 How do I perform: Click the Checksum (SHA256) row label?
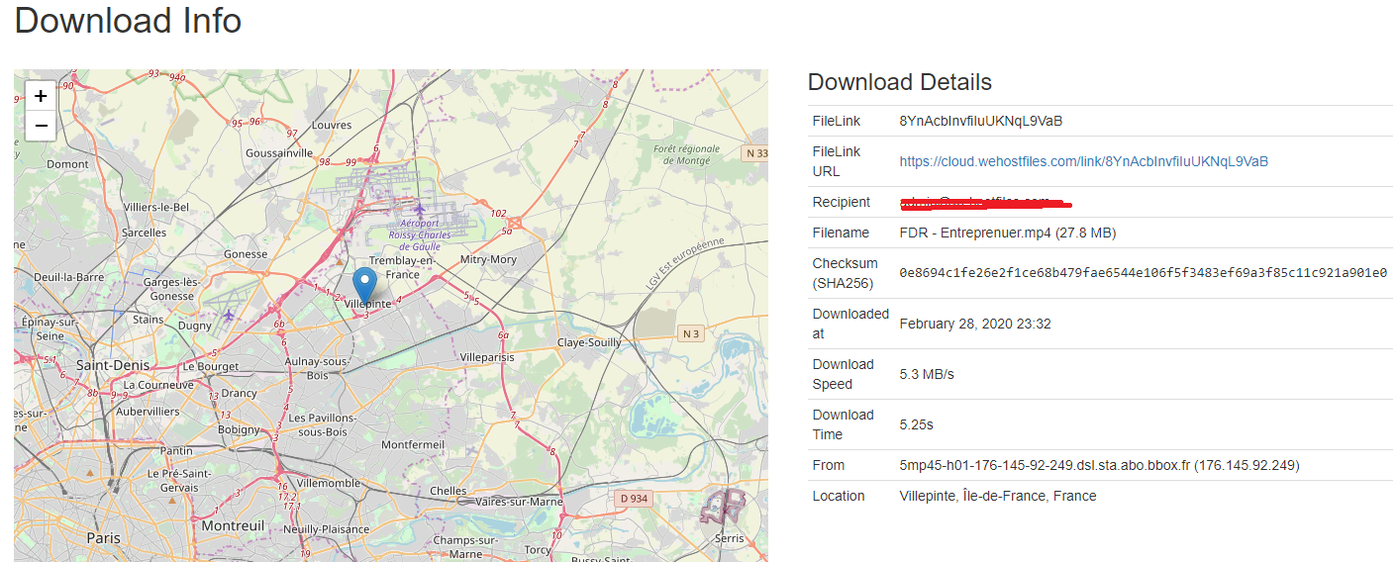pyautogui.click(x=846, y=273)
